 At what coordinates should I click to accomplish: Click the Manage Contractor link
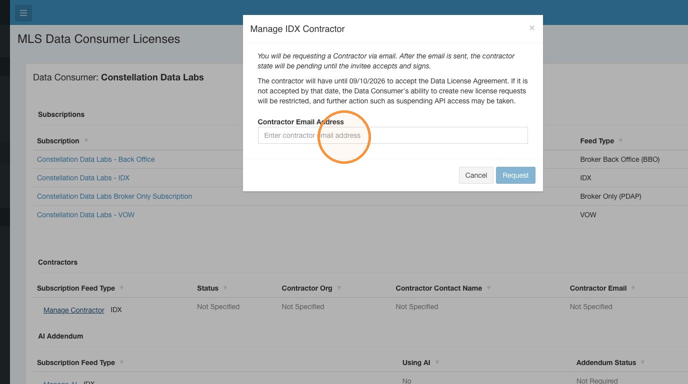coord(74,310)
